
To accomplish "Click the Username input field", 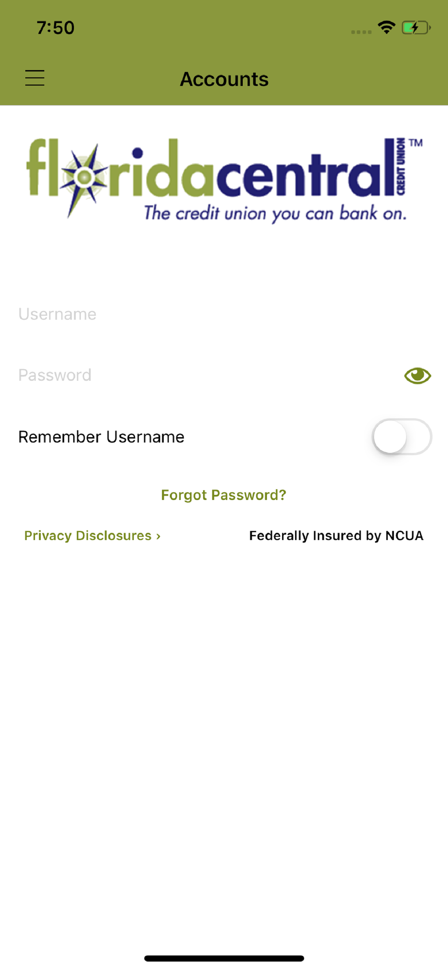I will pyautogui.click(x=150, y=314).
